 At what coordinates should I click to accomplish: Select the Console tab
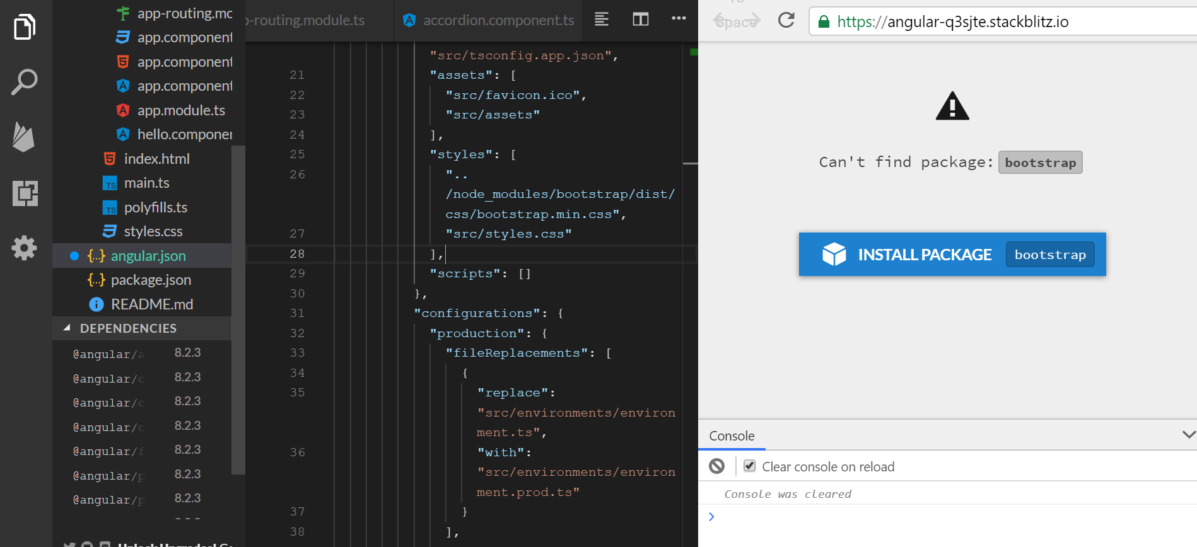[732, 436]
